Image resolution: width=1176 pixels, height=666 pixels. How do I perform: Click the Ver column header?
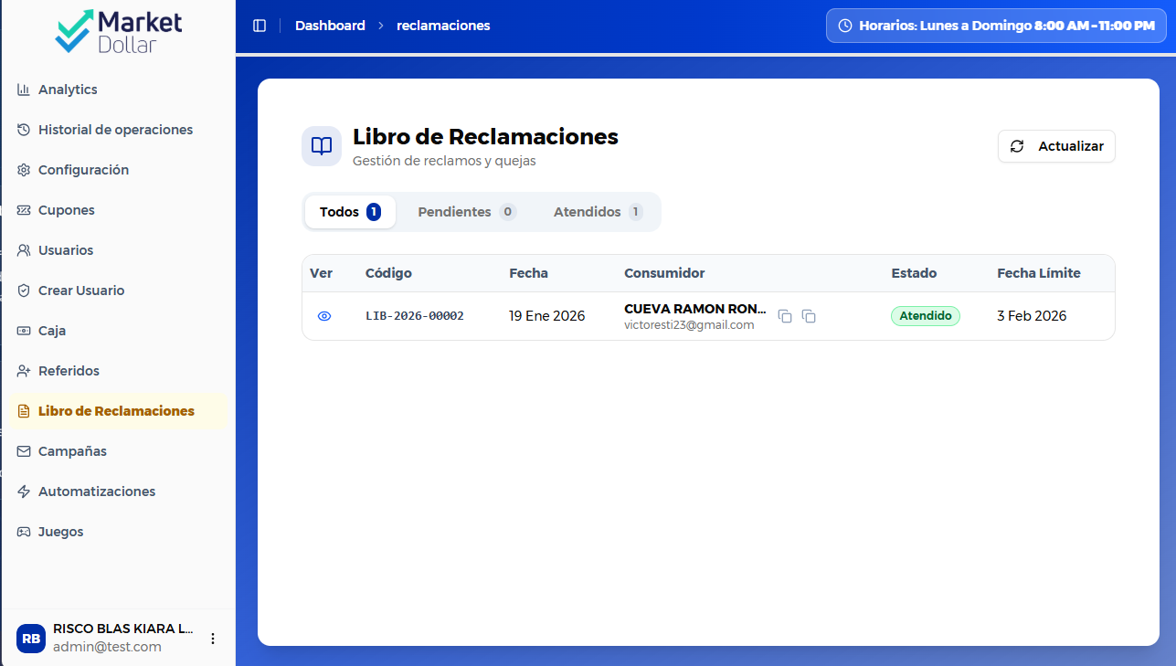[321, 273]
